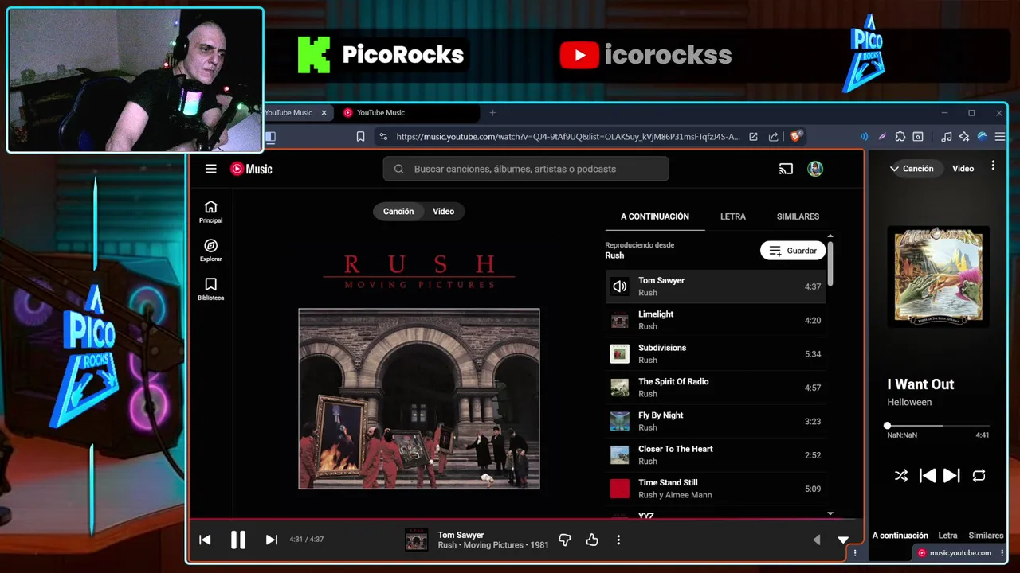Play Fly By Night from the queue
The width and height of the screenshot is (1020, 573).
[716, 421]
